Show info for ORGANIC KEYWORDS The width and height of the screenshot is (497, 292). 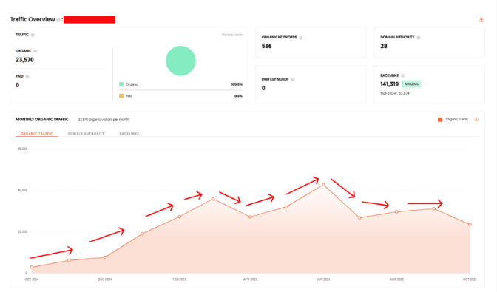pos(301,38)
